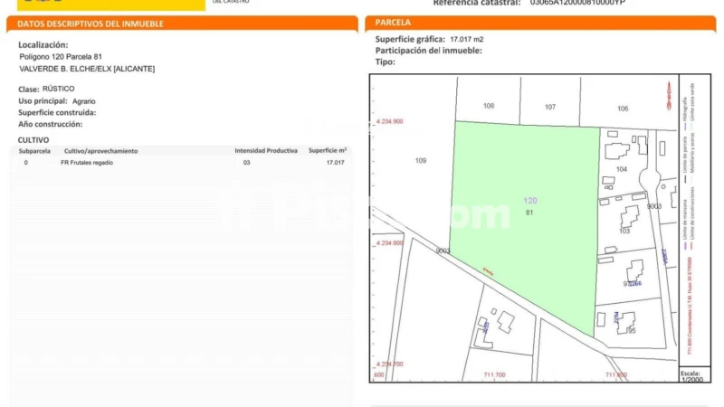The width and height of the screenshot is (724, 407).
Task: Click parcel number 104 on the map
Action: [622, 169]
